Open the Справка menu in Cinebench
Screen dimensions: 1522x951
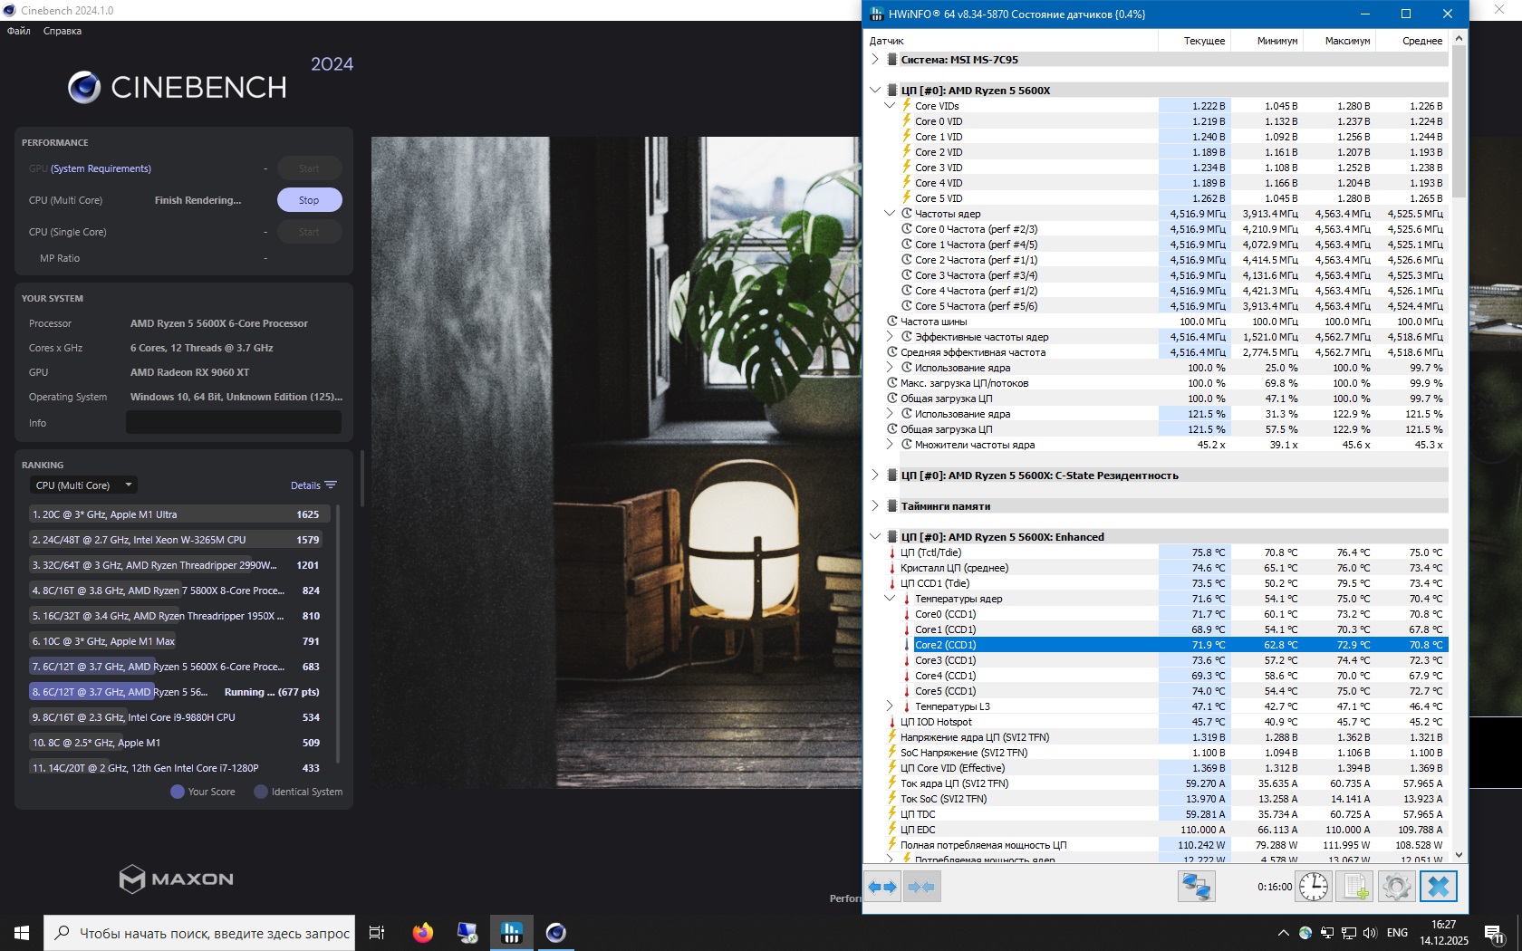point(63,31)
